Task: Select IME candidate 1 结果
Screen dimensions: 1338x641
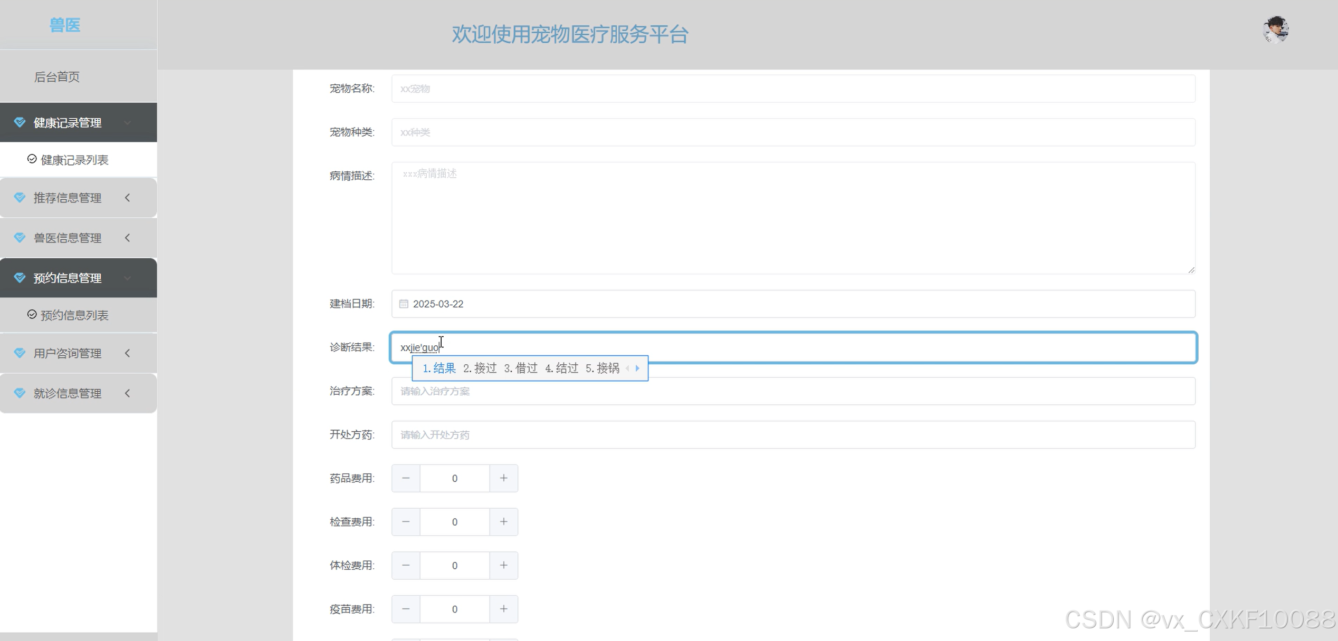Action: tap(439, 368)
